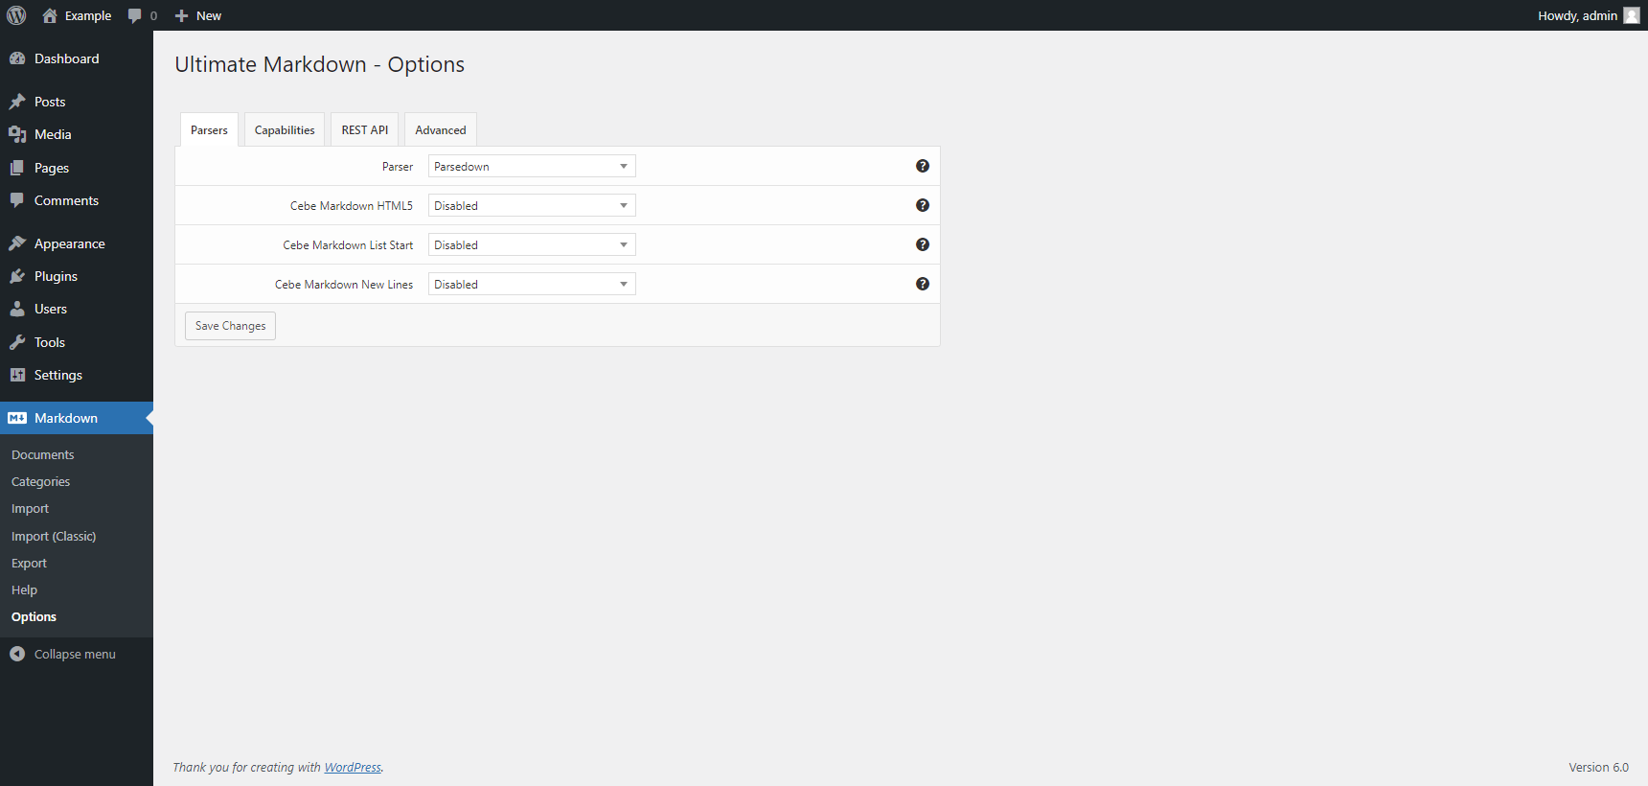The height and width of the screenshot is (786, 1648).
Task: Open the Dashboard menu label
Action: (x=67, y=58)
